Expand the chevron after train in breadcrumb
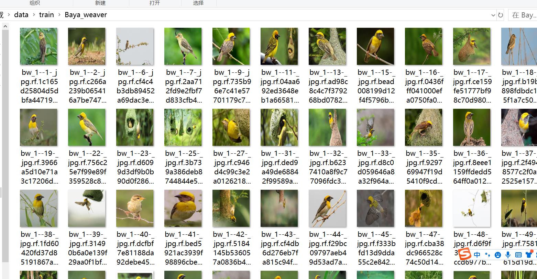The image size is (537, 279). tap(59, 15)
